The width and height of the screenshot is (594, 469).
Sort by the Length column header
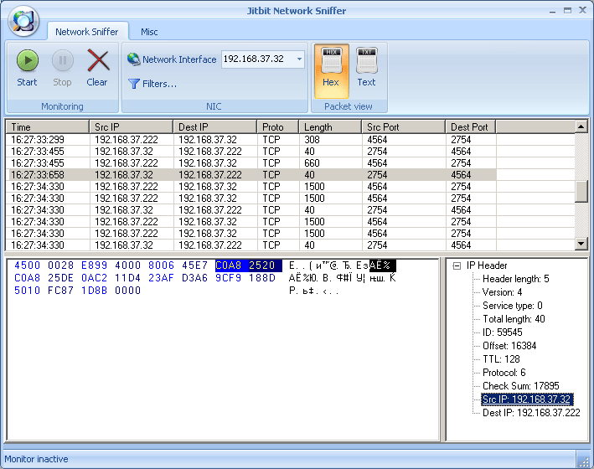(330, 127)
